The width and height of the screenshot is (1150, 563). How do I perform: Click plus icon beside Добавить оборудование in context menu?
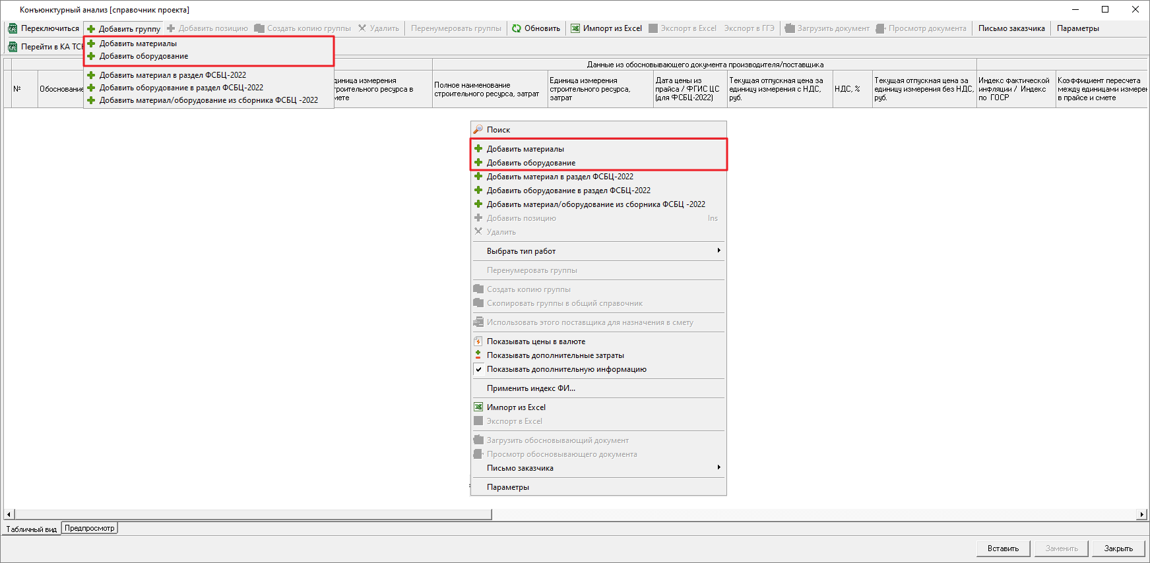click(x=478, y=163)
